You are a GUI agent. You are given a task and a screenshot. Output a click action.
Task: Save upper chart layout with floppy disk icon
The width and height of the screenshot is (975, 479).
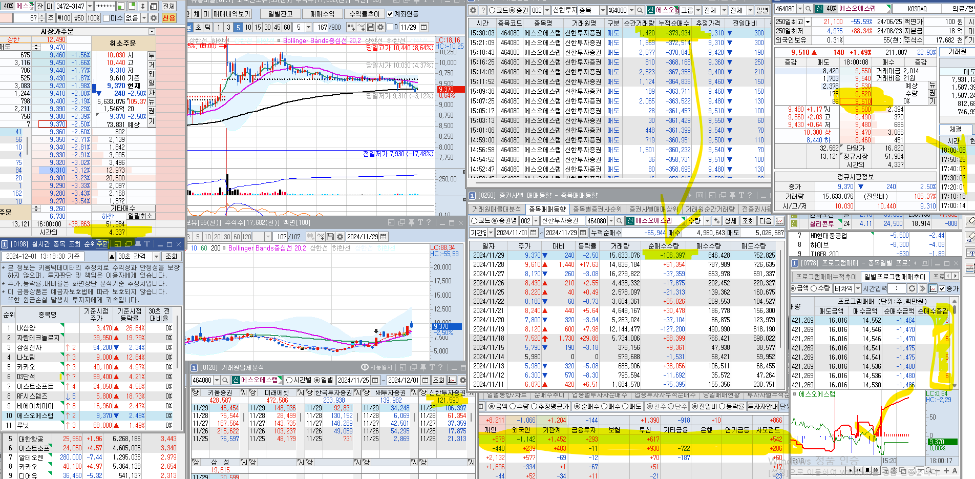point(371,27)
